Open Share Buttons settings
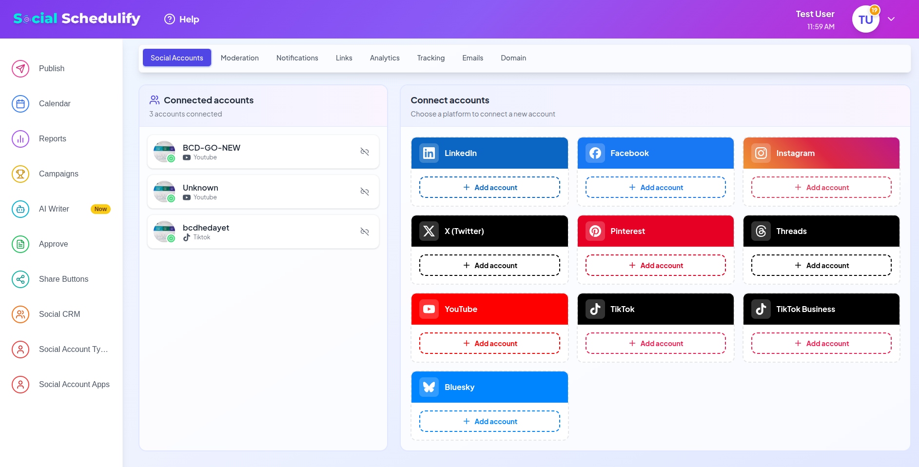 coord(20,279)
